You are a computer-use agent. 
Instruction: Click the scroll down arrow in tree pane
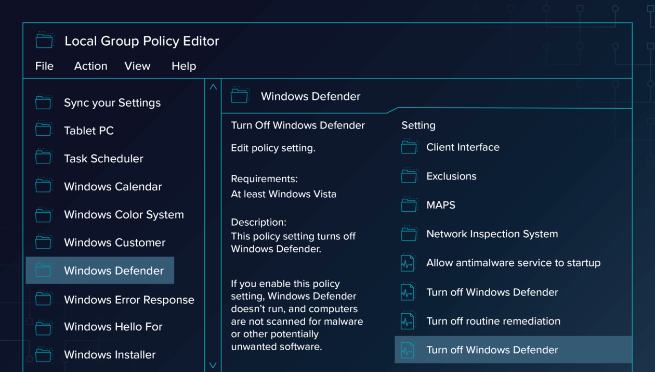click(213, 365)
